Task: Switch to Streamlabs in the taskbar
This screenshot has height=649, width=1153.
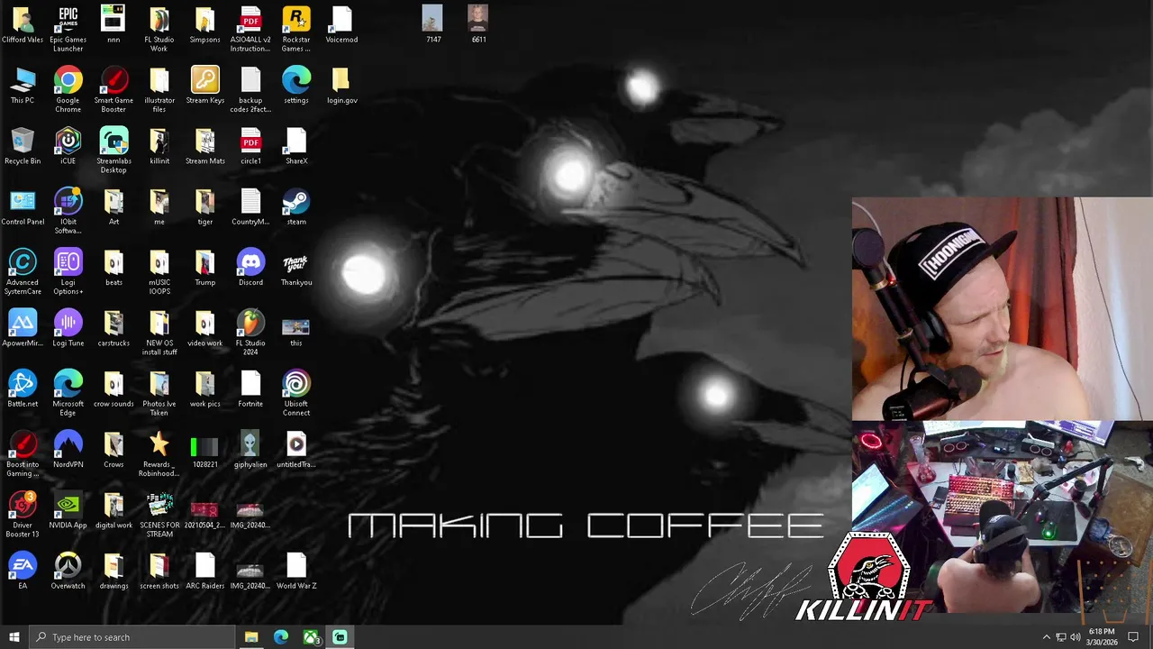Action: 340,637
